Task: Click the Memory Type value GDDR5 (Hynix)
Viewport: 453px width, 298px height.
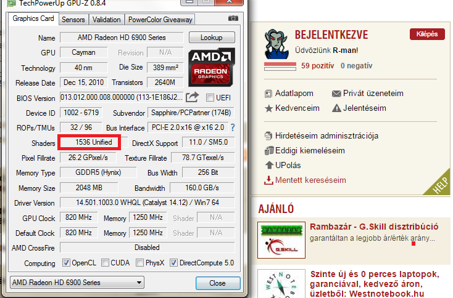Action: tap(98, 172)
